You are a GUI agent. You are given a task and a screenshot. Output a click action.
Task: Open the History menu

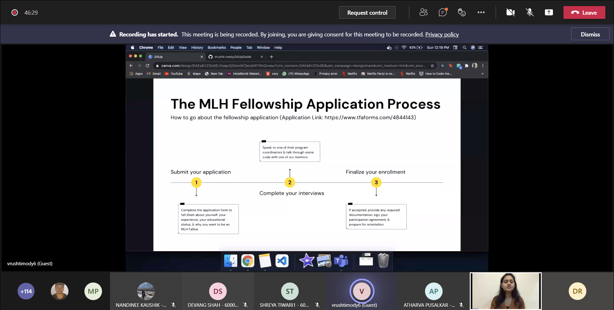tap(197, 47)
